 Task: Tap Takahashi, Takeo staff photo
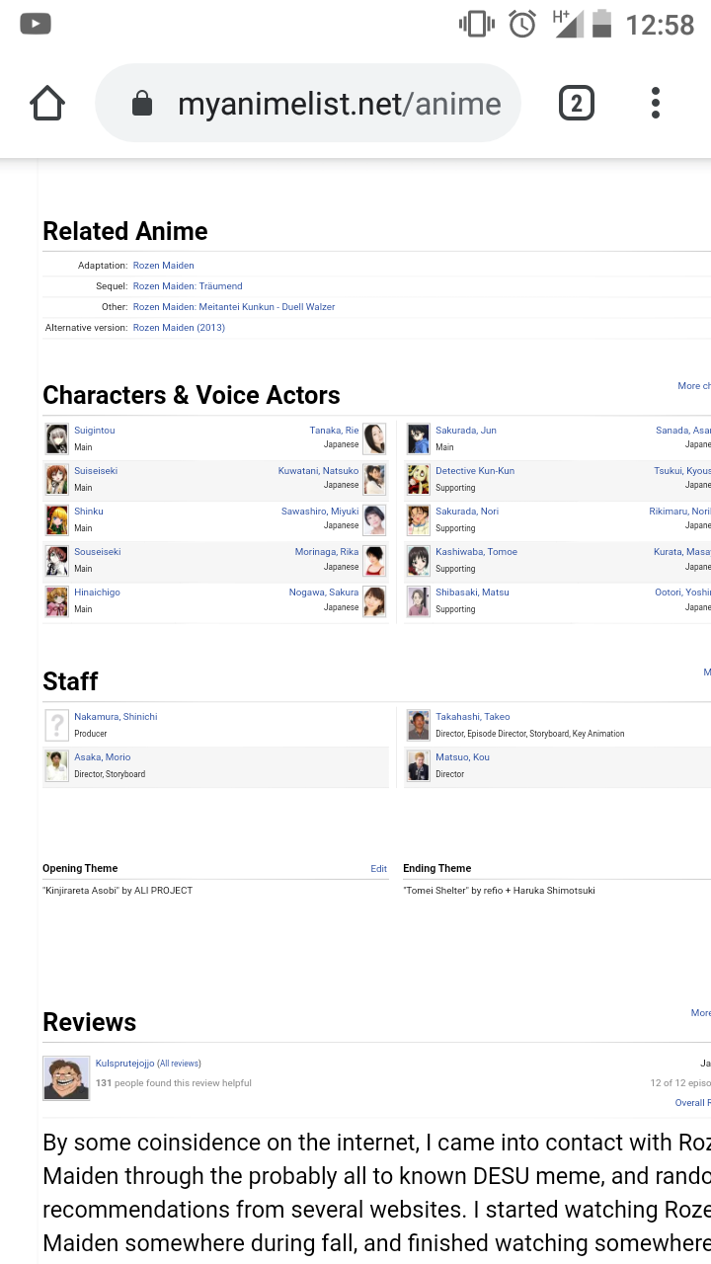pos(419,725)
